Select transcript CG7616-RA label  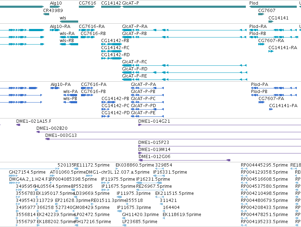tap(92, 27)
